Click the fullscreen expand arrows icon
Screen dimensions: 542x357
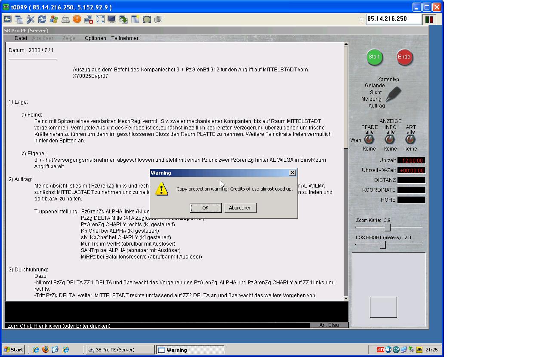click(100, 19)
